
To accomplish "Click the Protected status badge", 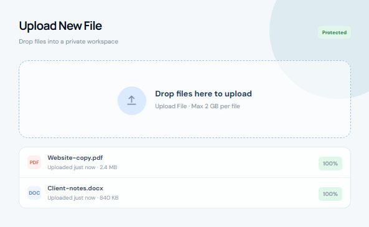I will 334,32.
